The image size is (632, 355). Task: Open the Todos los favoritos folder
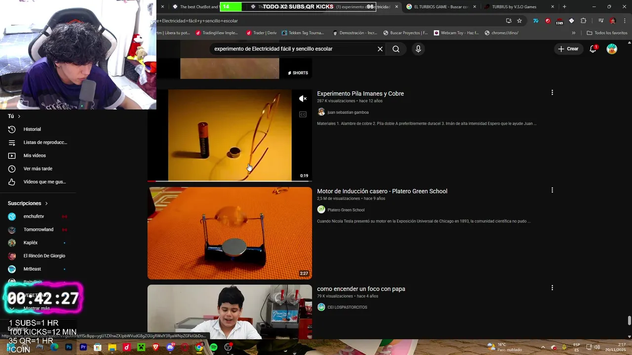click(x=607, y=33)
